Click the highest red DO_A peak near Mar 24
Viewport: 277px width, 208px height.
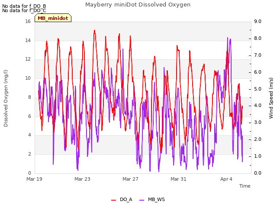95,31
